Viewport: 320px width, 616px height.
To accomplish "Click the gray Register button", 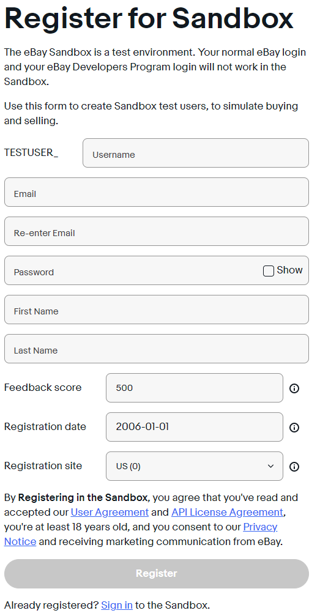I will pos(157,574).
